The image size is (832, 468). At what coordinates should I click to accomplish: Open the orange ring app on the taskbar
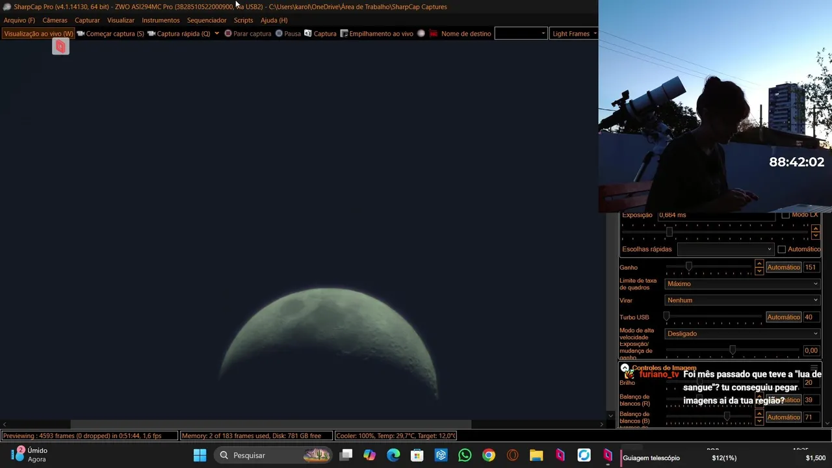pos(513,455)
